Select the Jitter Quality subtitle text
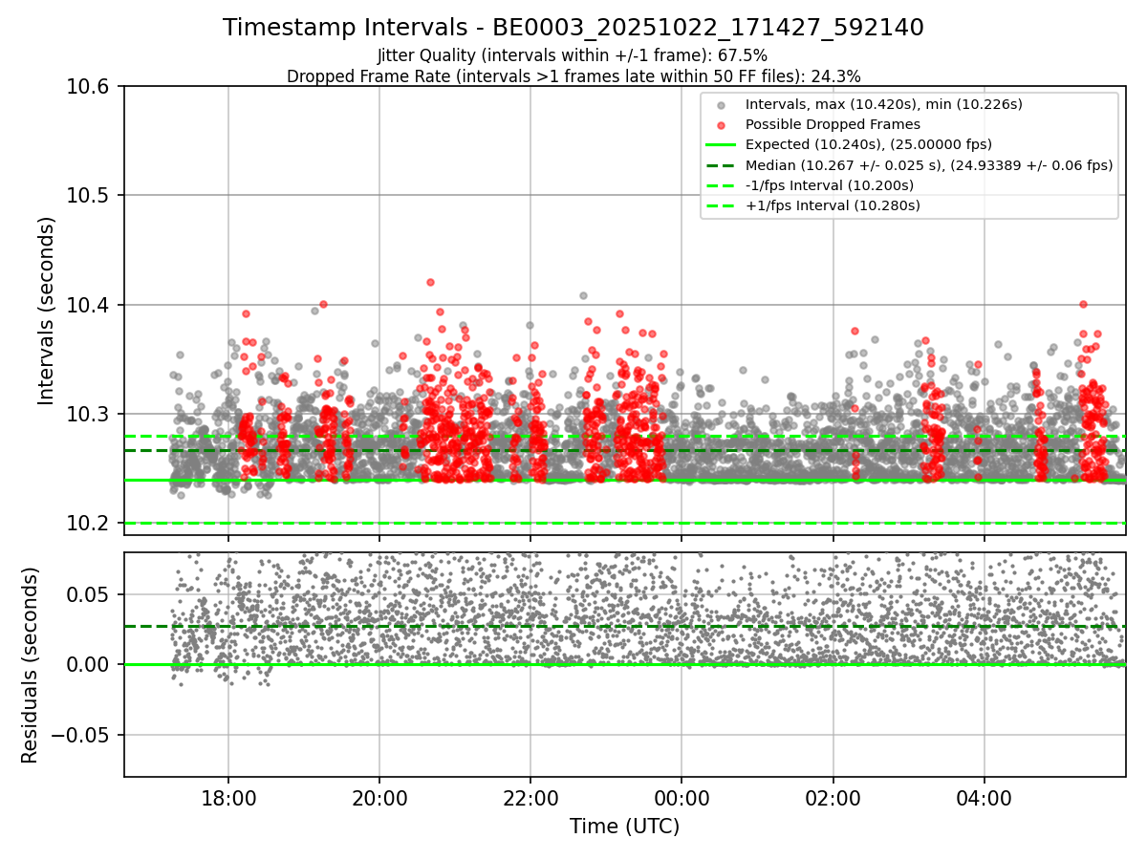 click(x=573, y=55)
